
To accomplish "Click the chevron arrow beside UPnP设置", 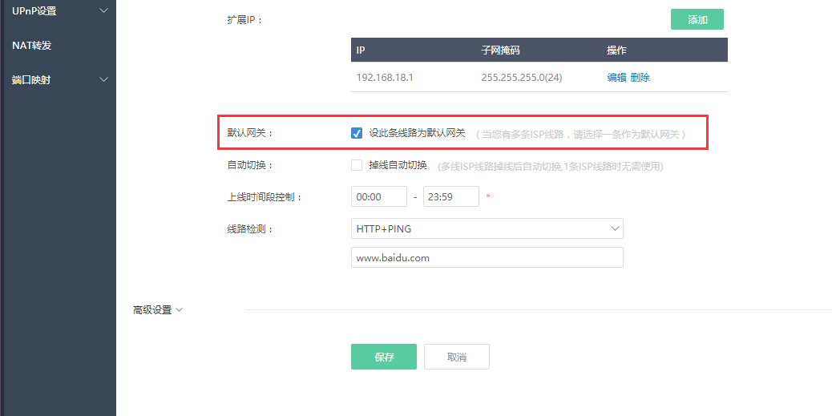I will pos(104,10).
